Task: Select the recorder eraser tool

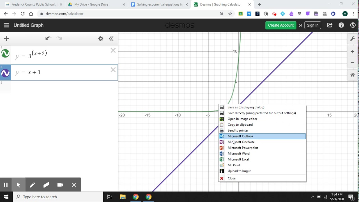Action: [x=46, y=185]
